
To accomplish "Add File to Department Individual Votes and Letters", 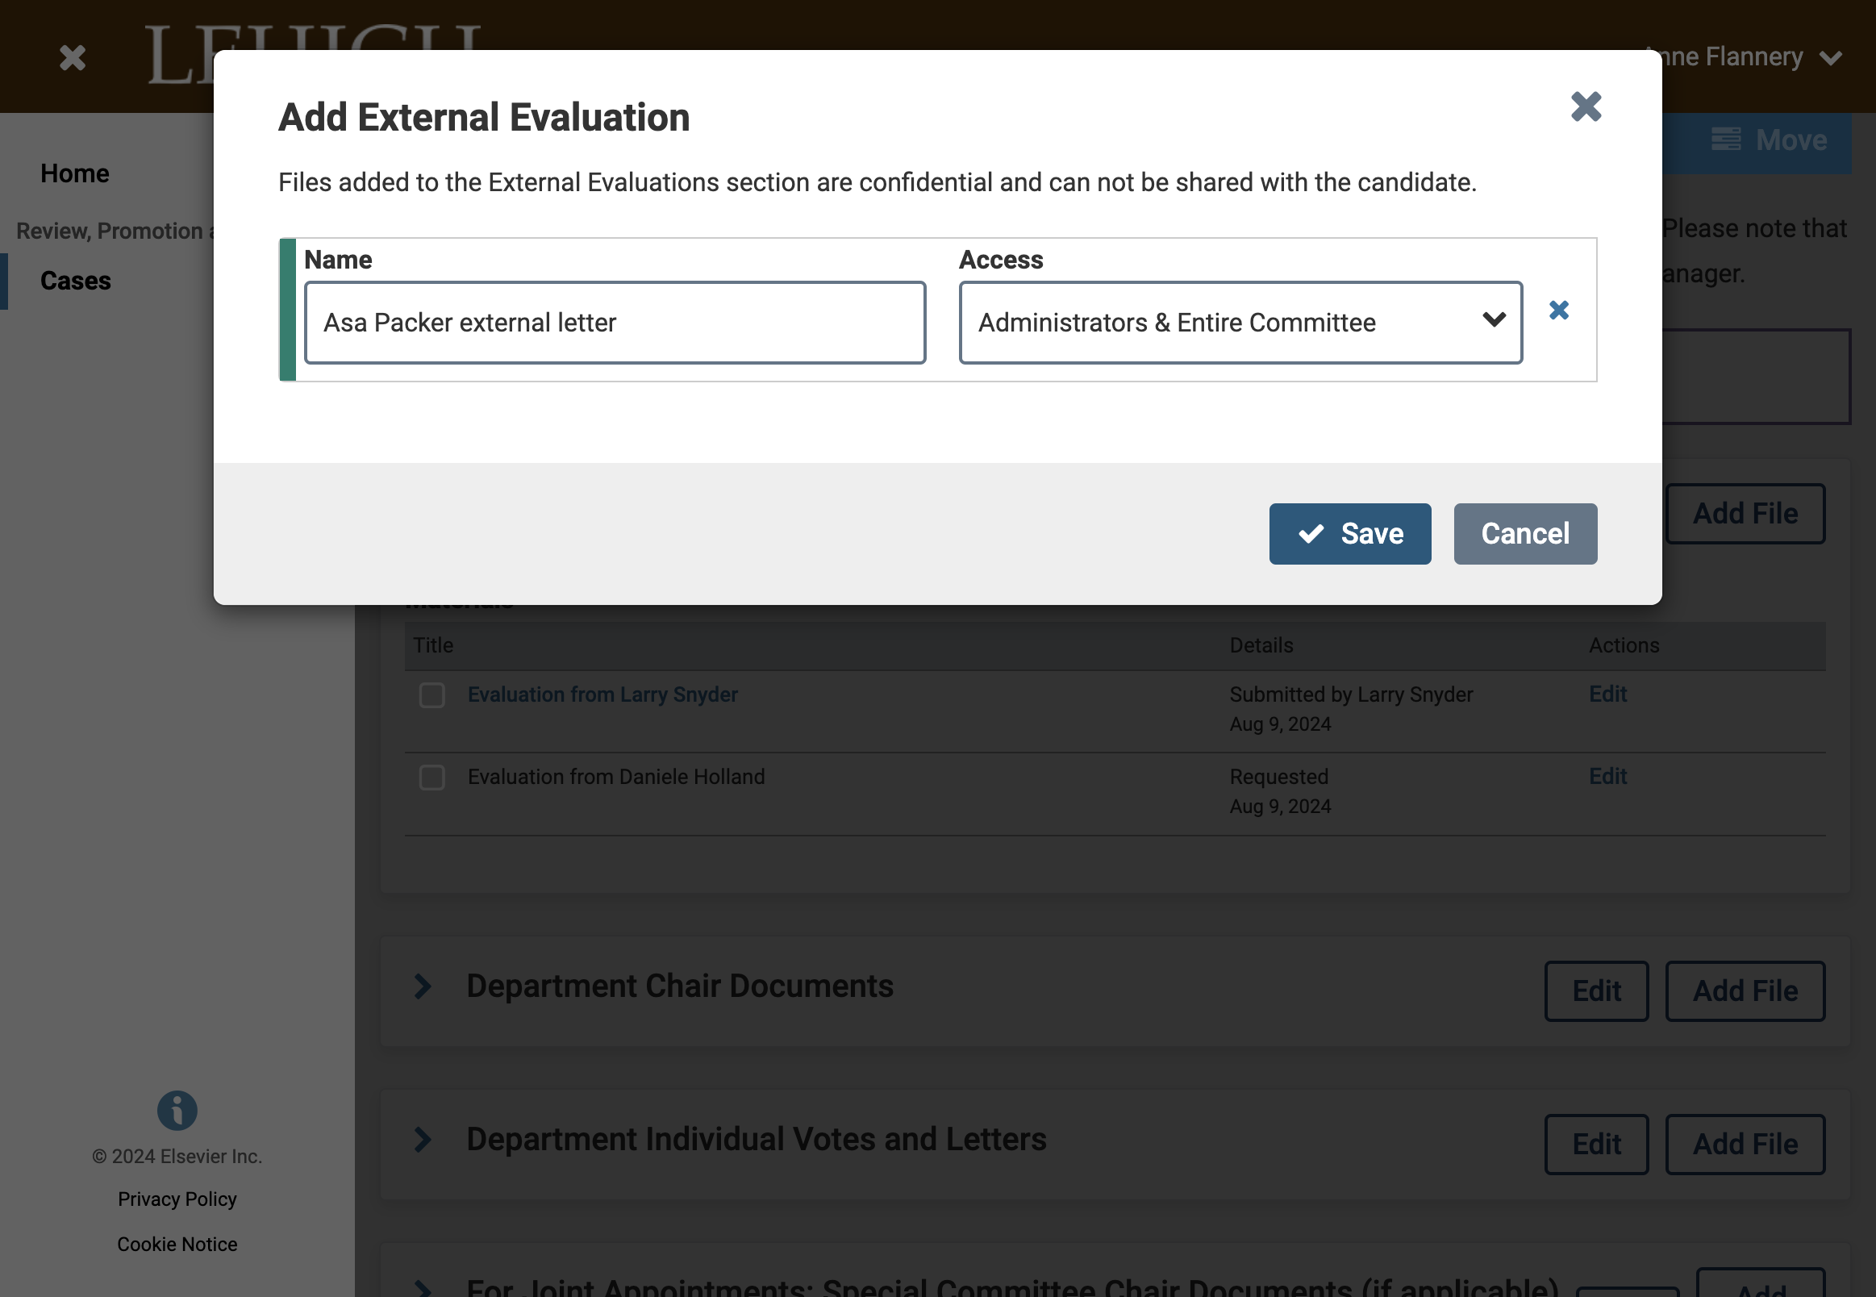I will click(1745, 1145).
